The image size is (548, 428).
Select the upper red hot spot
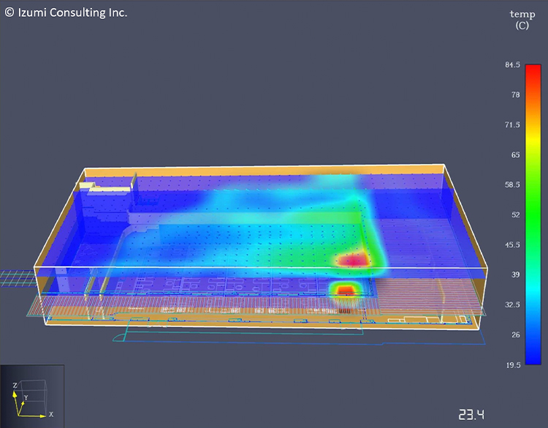coord(351,260)
